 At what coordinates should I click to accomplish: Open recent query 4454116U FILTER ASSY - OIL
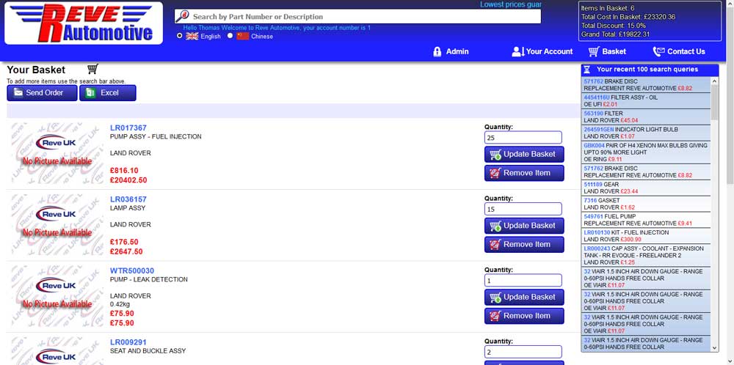[x=647, y=101]
